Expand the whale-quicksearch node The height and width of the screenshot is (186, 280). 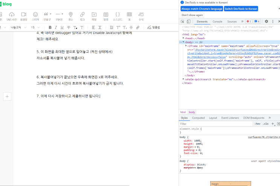click(184, 79)
